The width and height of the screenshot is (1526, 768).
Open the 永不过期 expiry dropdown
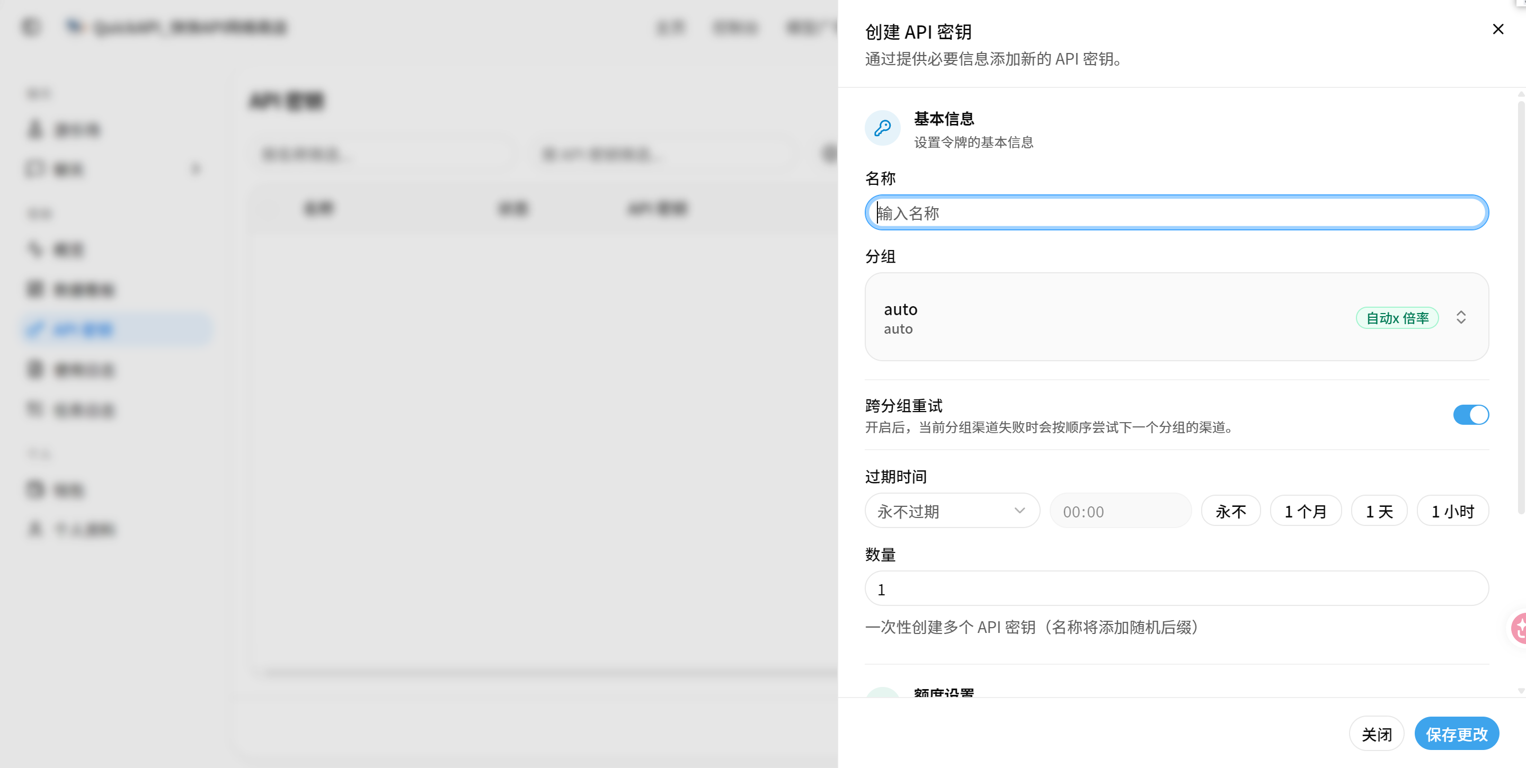[x=952, y=511]
